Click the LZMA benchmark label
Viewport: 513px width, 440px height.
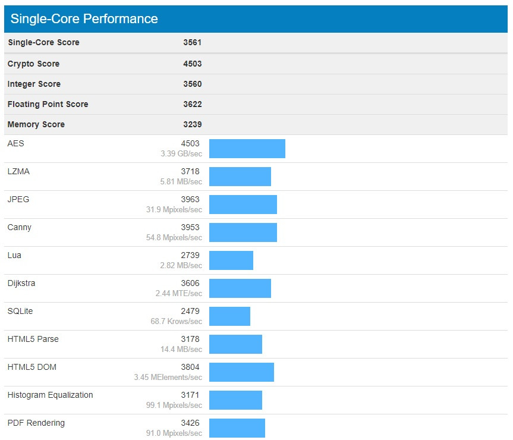pos(18,172)
